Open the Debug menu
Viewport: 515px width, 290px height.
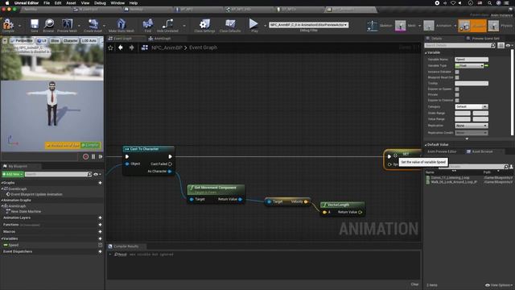[x=100, y=3]
